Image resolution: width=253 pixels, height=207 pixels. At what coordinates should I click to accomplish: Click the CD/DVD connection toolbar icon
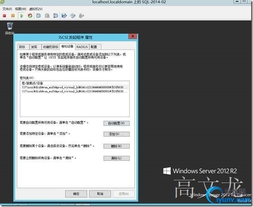pos(73,16)
